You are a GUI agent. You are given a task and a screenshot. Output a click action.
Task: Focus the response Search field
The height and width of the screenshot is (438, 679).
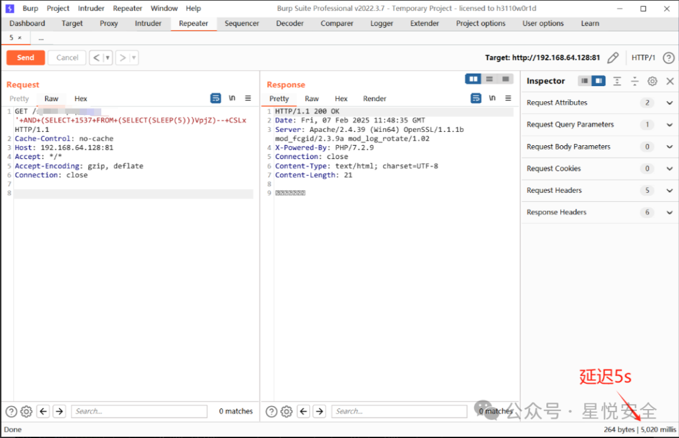point(399,411)
